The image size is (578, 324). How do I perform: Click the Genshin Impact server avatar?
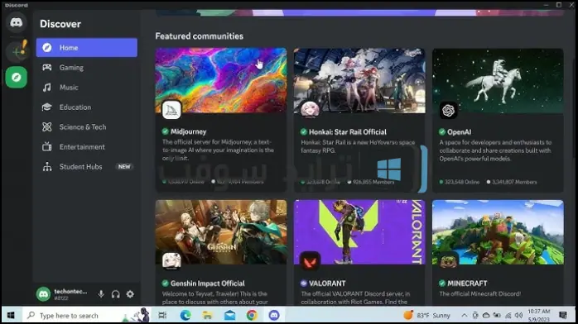click(171, 260)
